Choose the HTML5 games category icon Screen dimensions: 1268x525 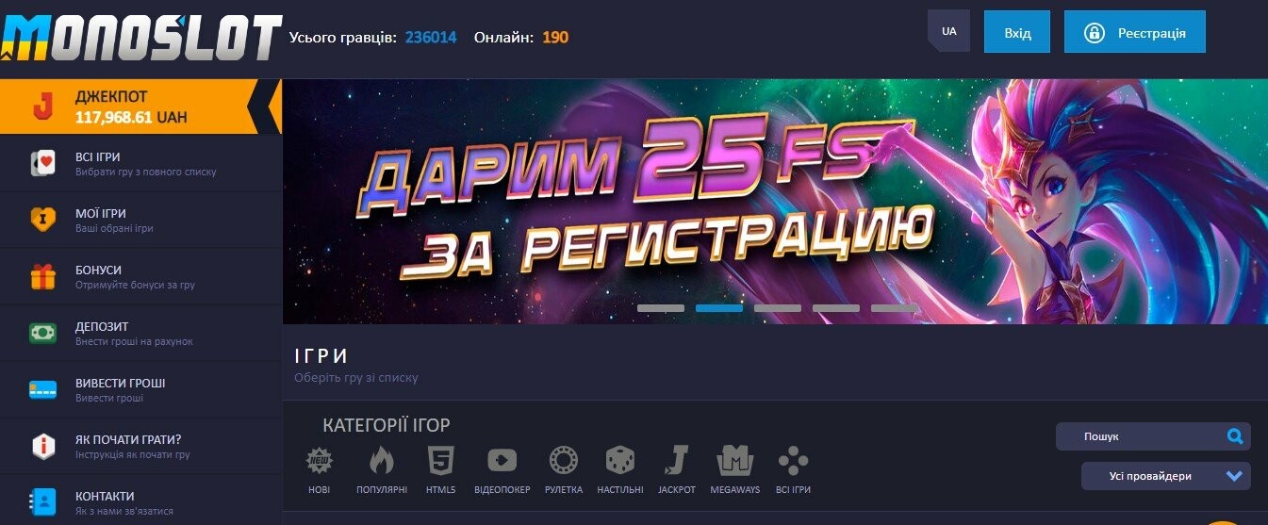tap(440, 461)
